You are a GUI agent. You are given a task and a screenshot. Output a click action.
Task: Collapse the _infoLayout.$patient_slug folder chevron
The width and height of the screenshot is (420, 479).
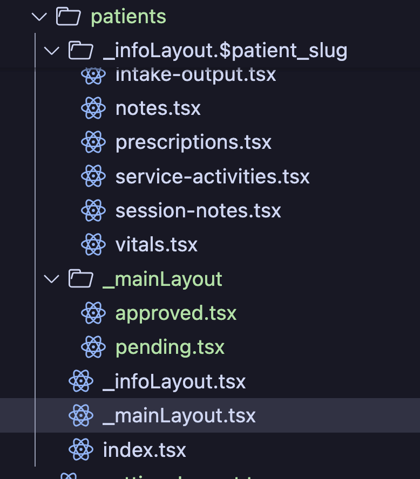click(x=52, y=51)
